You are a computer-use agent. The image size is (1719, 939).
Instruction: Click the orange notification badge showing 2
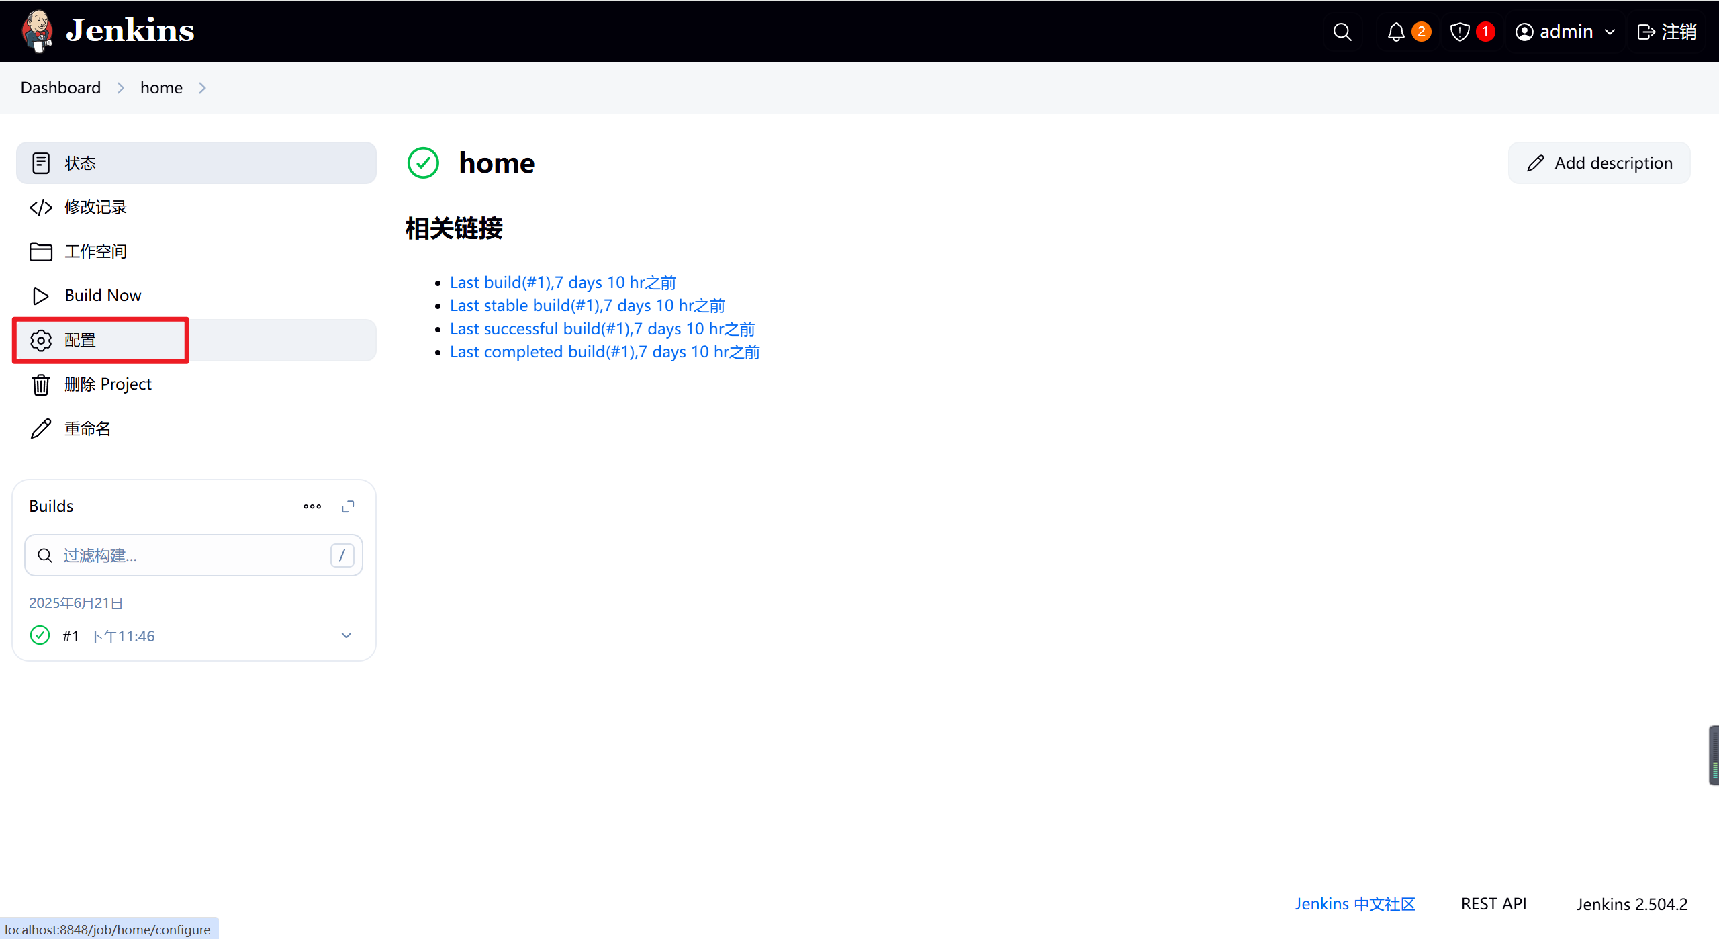click(x=1421, y=32)
